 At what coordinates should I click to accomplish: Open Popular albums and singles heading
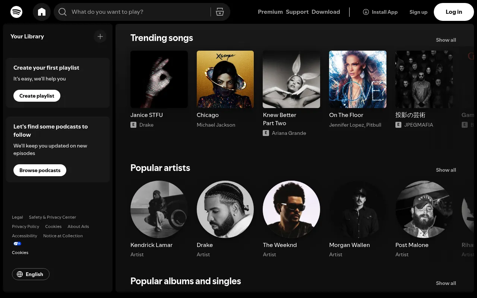(x=186, y=281)
